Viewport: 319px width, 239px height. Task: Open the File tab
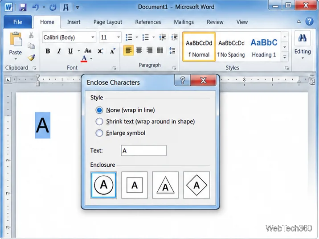[x=18, y=22]
